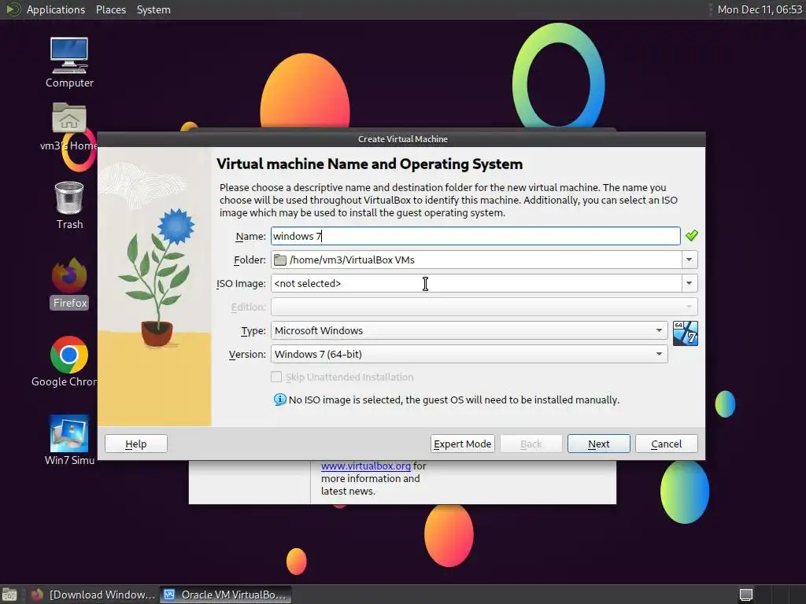
Task: Switch to Oracle VM VirtualBox taskbar item
Action: pos(225,595)
